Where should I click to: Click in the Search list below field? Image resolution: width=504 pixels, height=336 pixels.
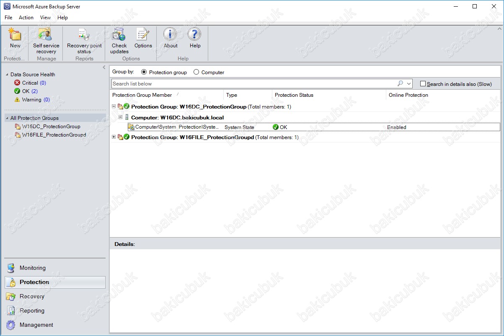click(253, 83)
